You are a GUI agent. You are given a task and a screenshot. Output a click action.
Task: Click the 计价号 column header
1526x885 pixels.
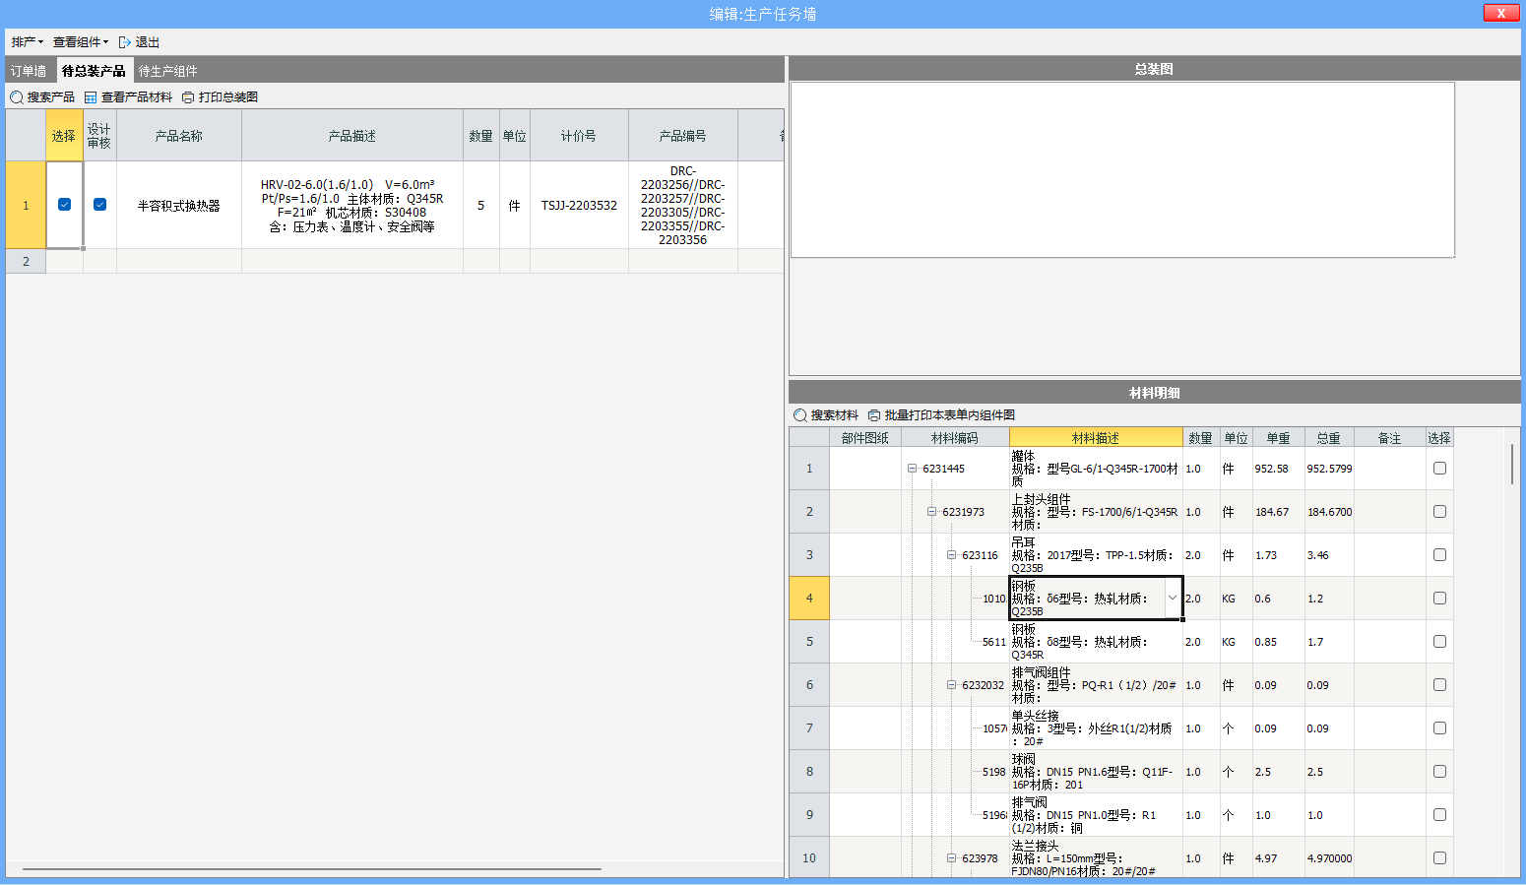(x=579, y=136)
